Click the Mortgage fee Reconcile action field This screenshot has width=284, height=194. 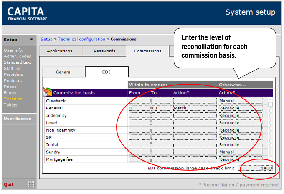point(241,159)
